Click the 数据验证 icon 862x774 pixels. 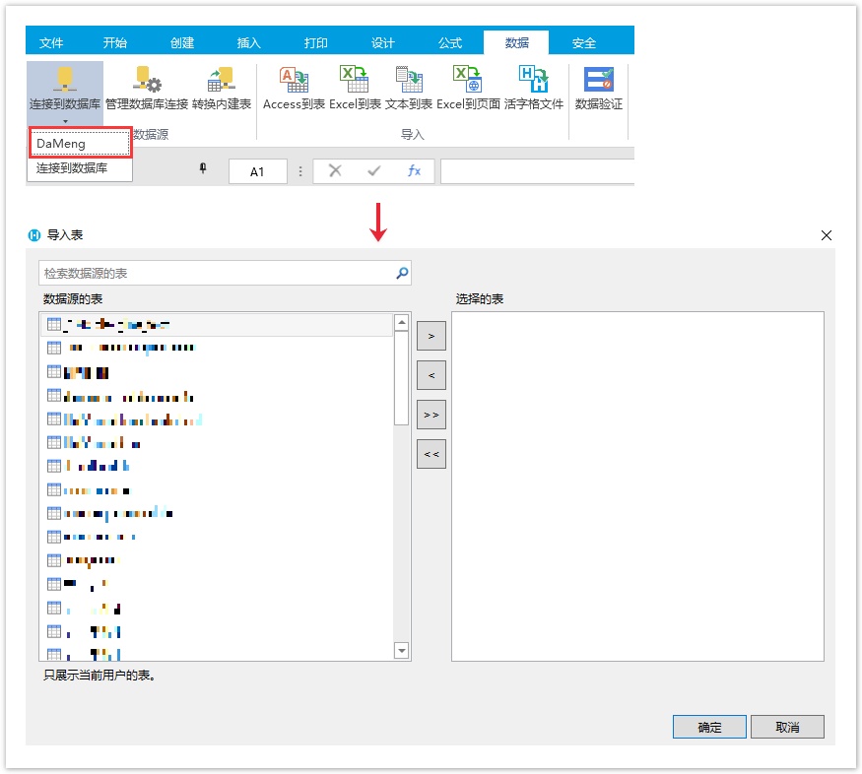(599, 81)
